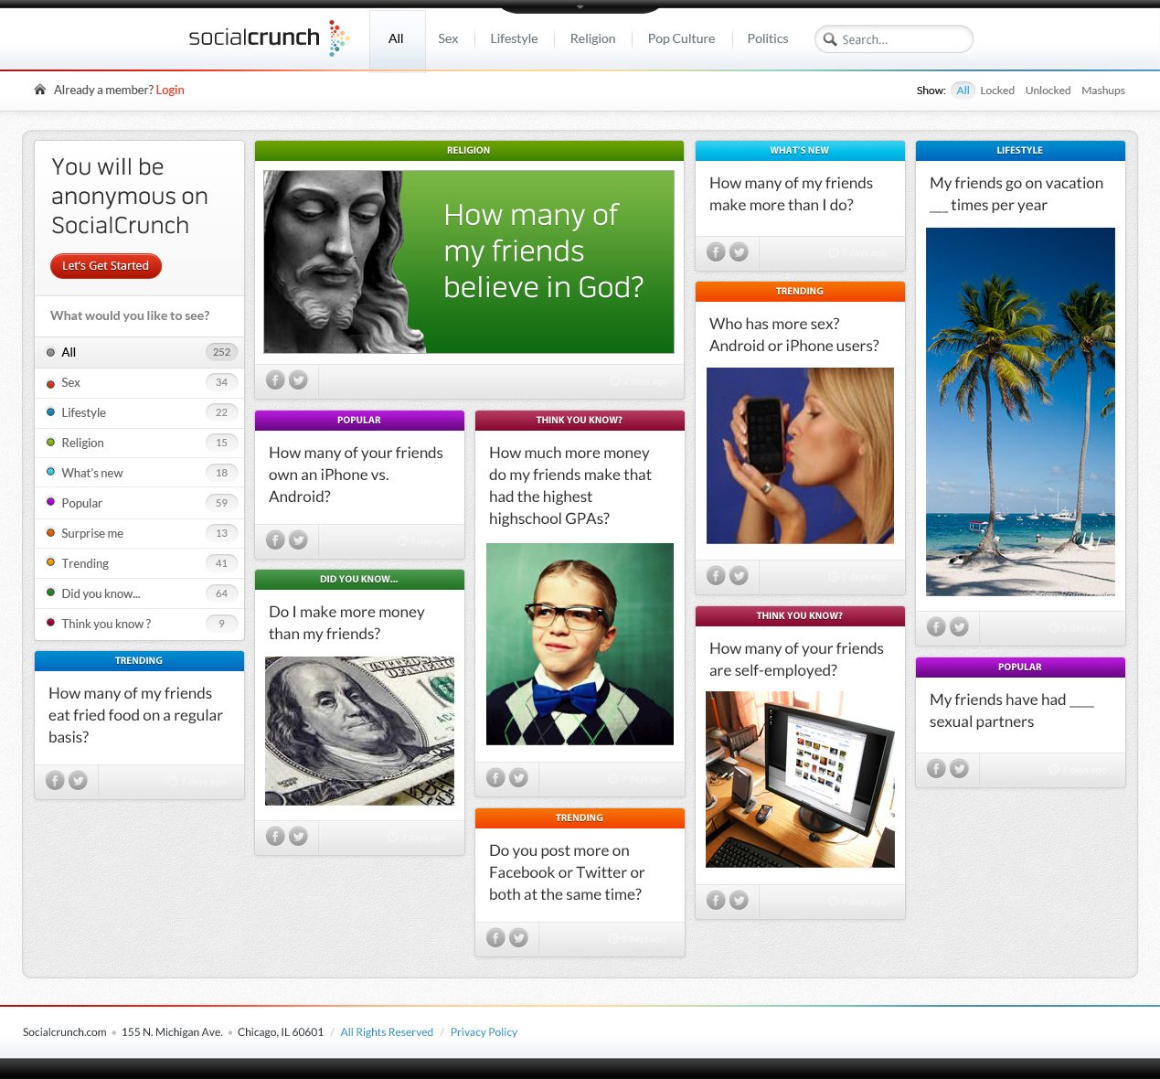The image size is (1160, 1079).
Task: Click the hundred dollar bill image
Action: 359,731
